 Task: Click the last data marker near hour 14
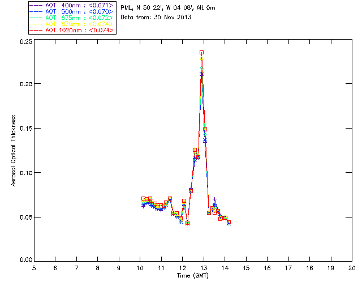click(229, 223)
